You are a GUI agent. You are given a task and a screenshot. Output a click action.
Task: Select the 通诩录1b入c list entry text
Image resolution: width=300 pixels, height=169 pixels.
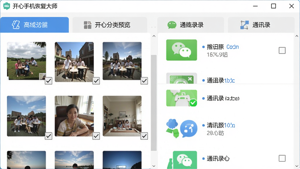pos(221,80)
